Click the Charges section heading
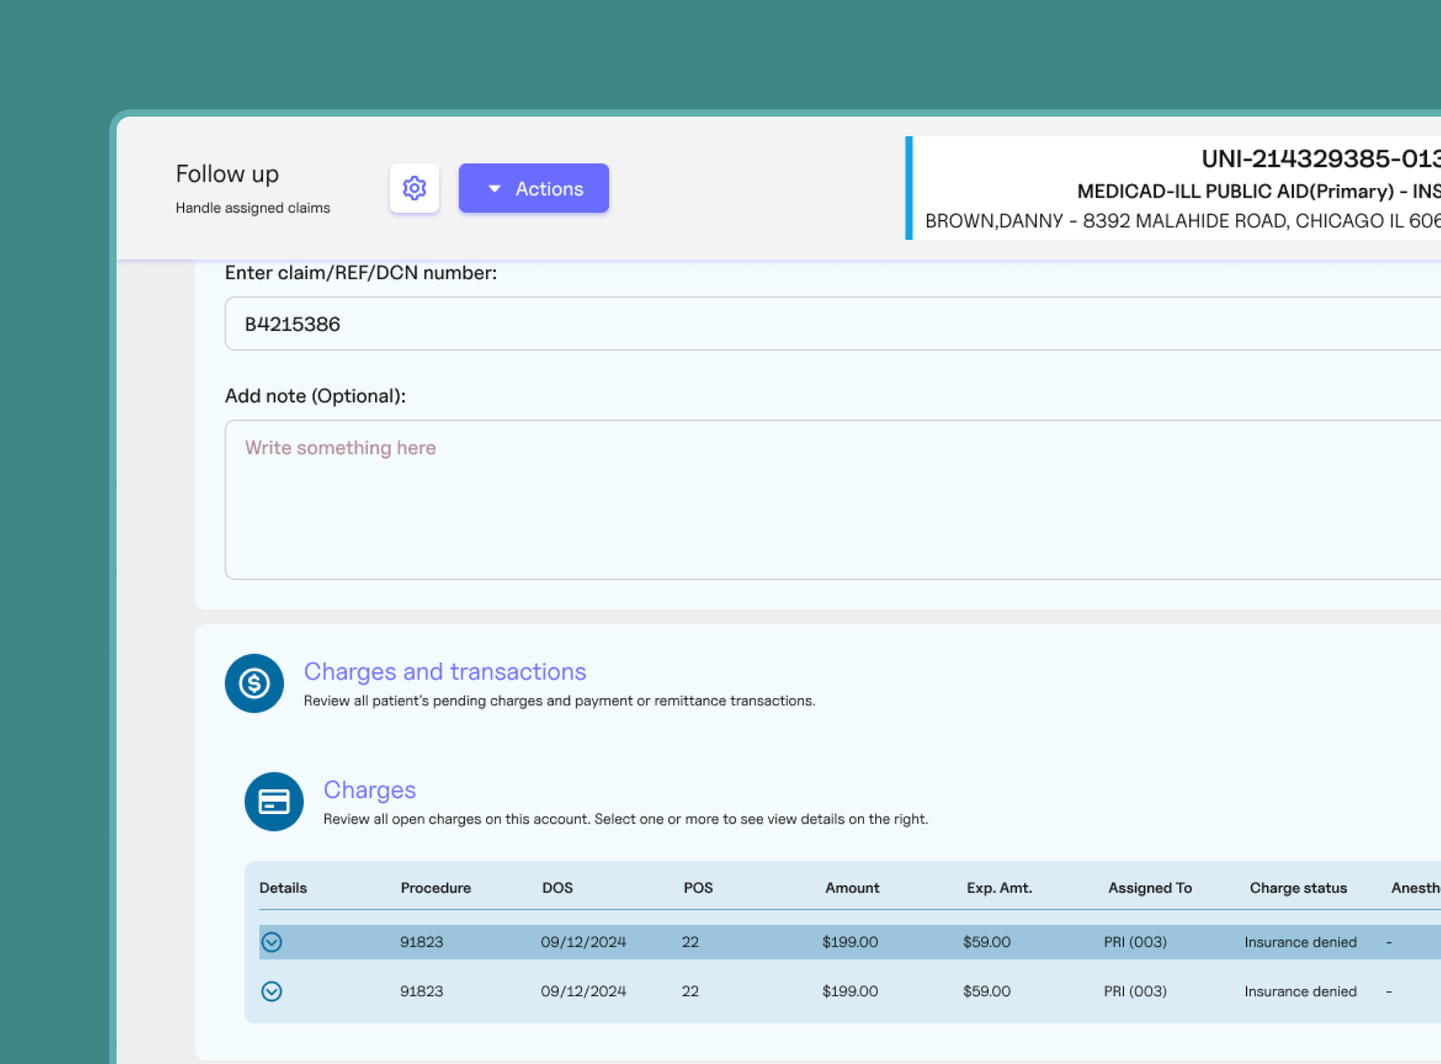This screenshot has height=1064, width=1441. tap(369, 790)
